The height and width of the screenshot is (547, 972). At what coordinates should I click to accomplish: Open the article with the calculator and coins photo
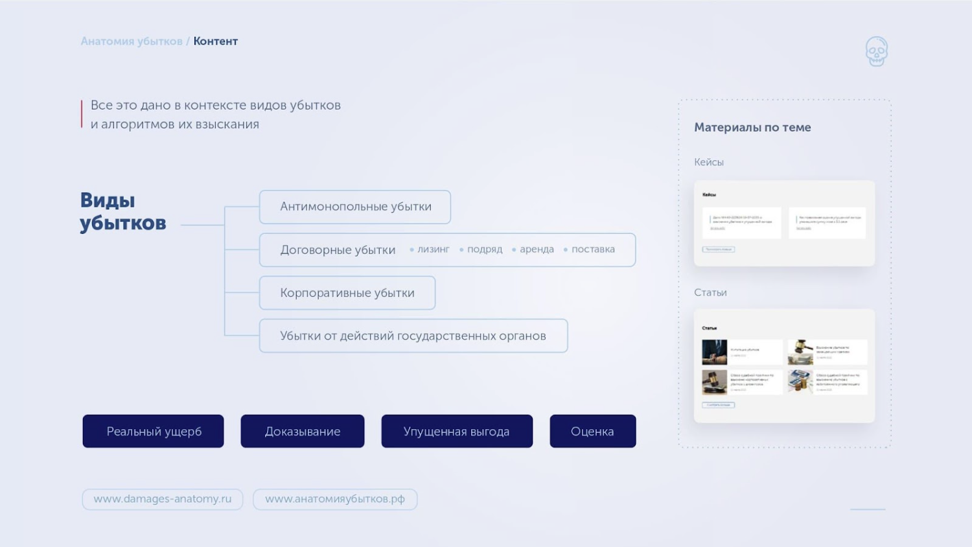pyautogui.click(x=827, y=382)
